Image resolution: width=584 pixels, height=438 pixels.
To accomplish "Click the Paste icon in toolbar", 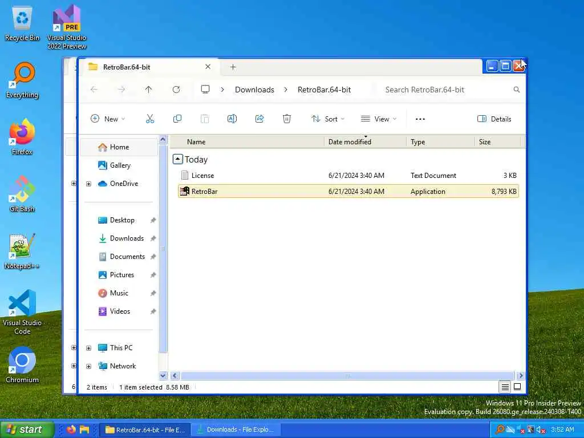I will (205, 119).
